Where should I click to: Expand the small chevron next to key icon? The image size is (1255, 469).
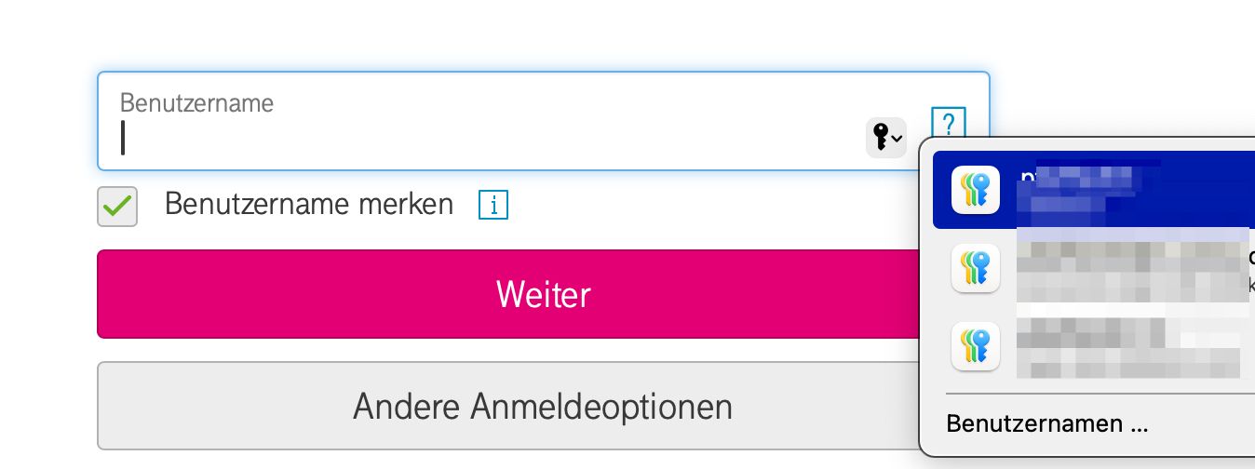[897, 140]
